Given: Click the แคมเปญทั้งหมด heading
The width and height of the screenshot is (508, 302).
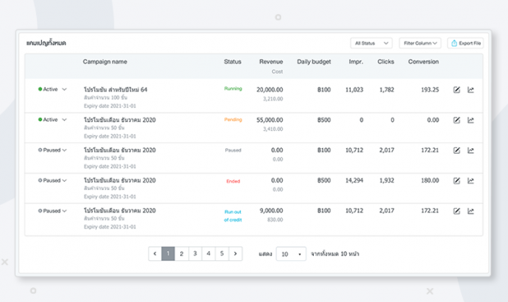Looking at the screenshot, I should 46,43.
